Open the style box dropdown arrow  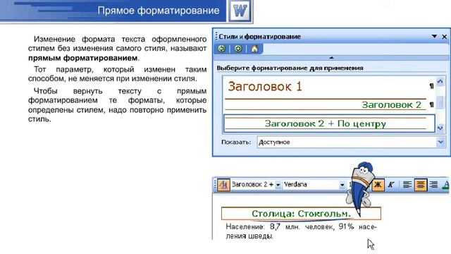278,185
